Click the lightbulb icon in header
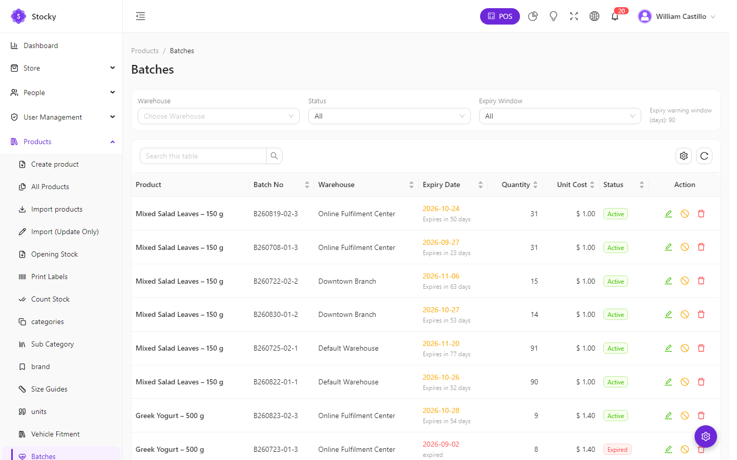Viewport: 737px width, 460px height. [x=553, y=16]
